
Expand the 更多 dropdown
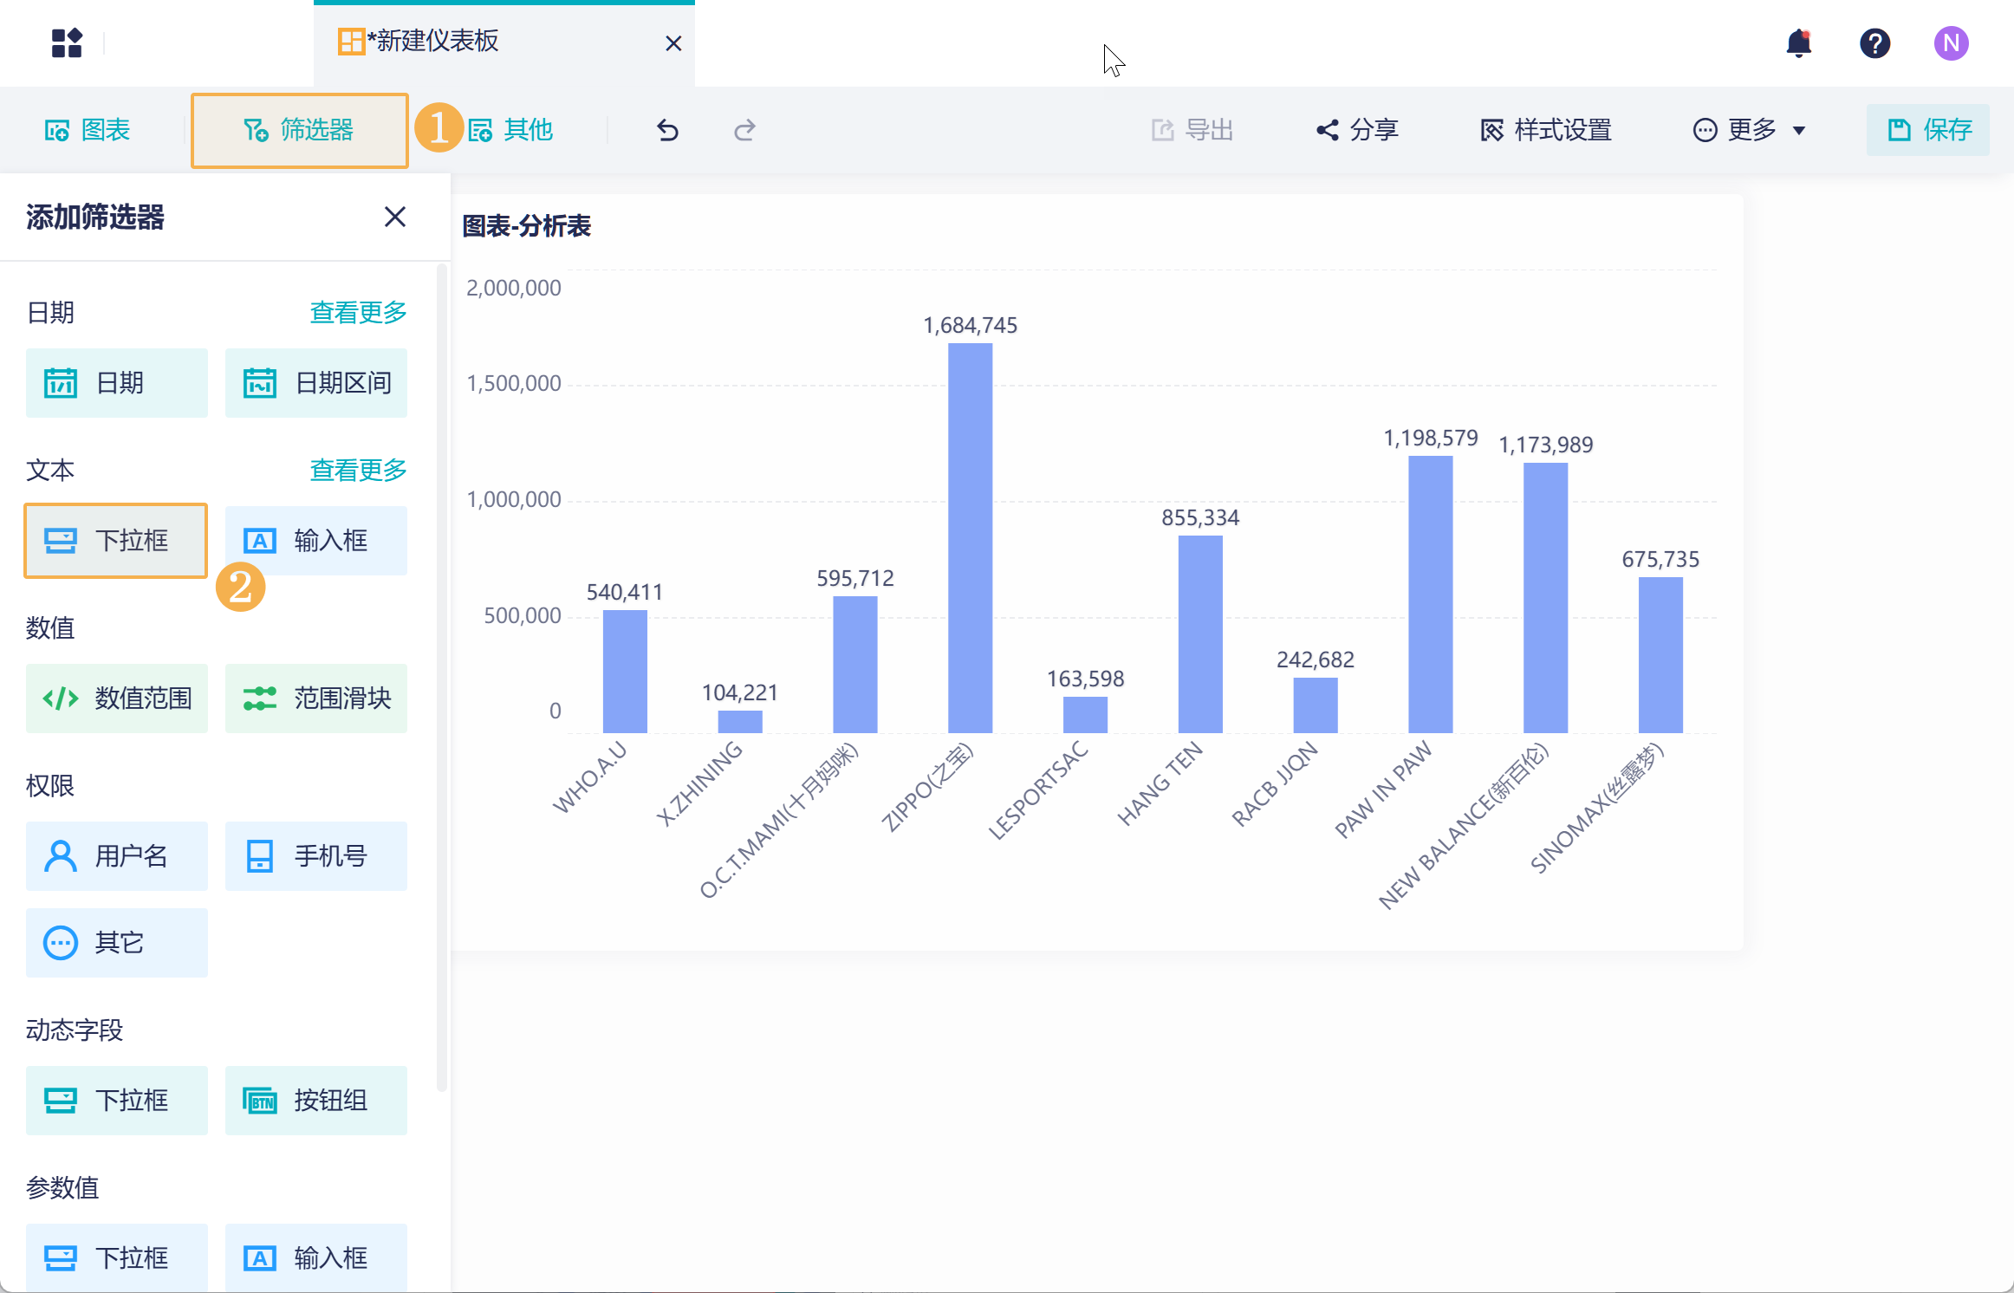pos(1749,130)
